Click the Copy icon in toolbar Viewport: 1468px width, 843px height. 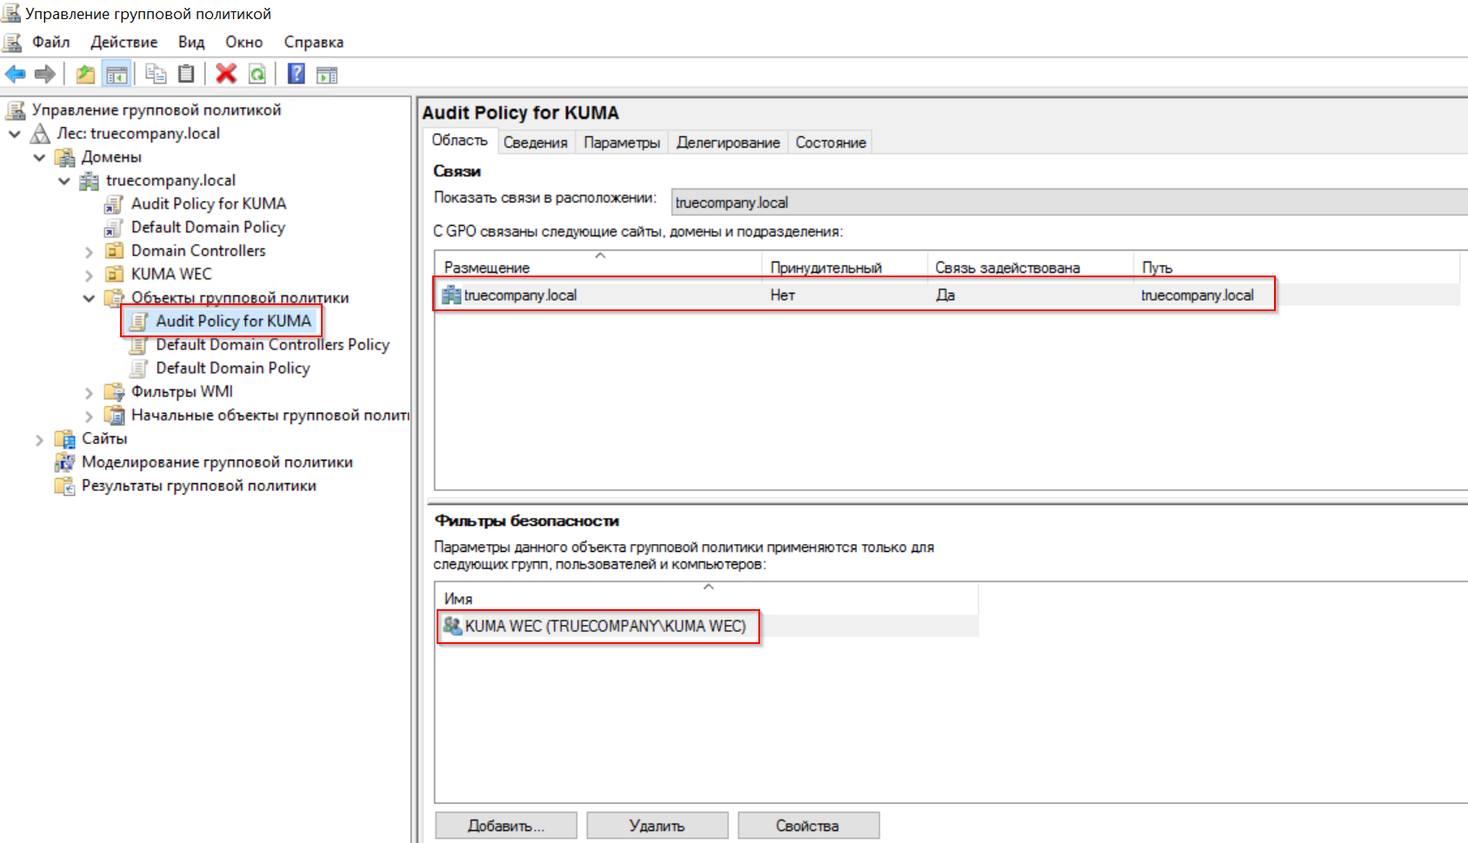click(x=156, y=75)
